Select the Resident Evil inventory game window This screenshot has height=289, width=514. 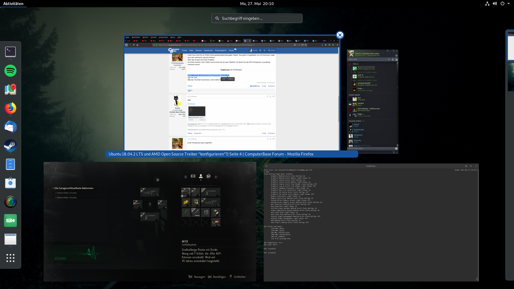tap(150, 222)
